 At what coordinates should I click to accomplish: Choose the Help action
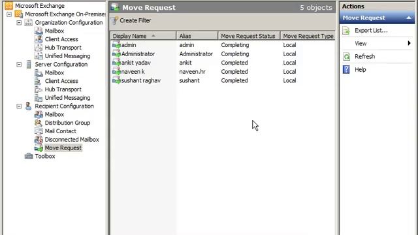pyautogui.click(x=360, y=70)
